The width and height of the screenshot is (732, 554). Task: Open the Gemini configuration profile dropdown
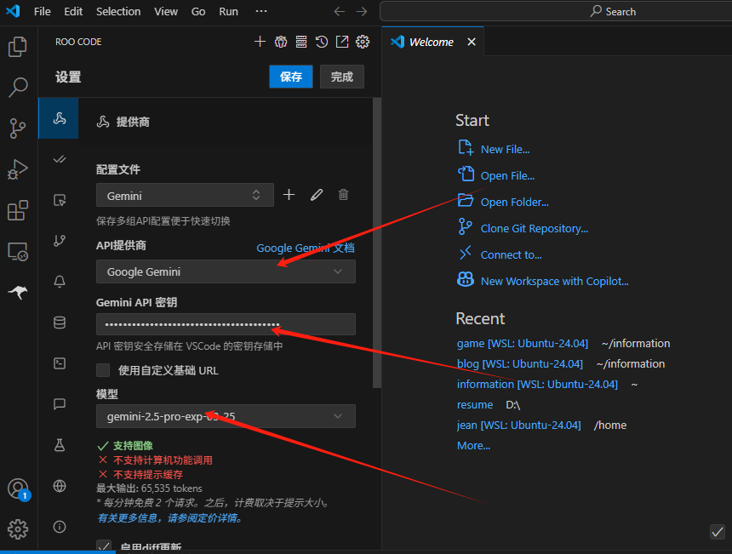point(185,195)
